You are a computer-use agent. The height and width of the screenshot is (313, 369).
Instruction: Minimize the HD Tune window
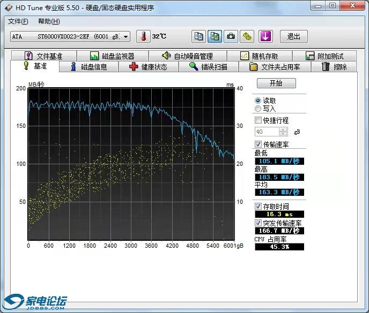point(318,6)
